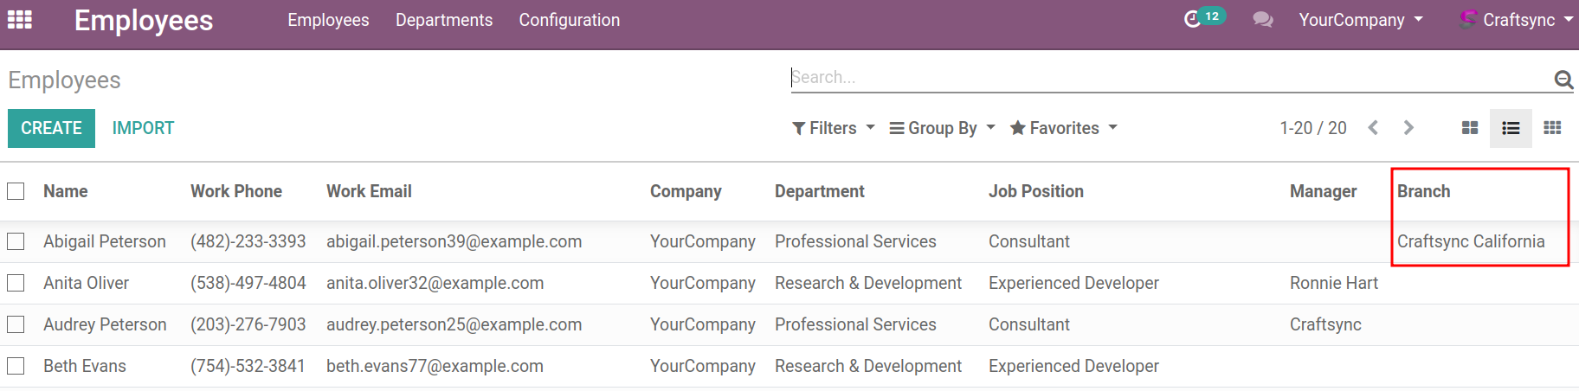
Task: Click the IMPORT button
Action: click(143, 128)
